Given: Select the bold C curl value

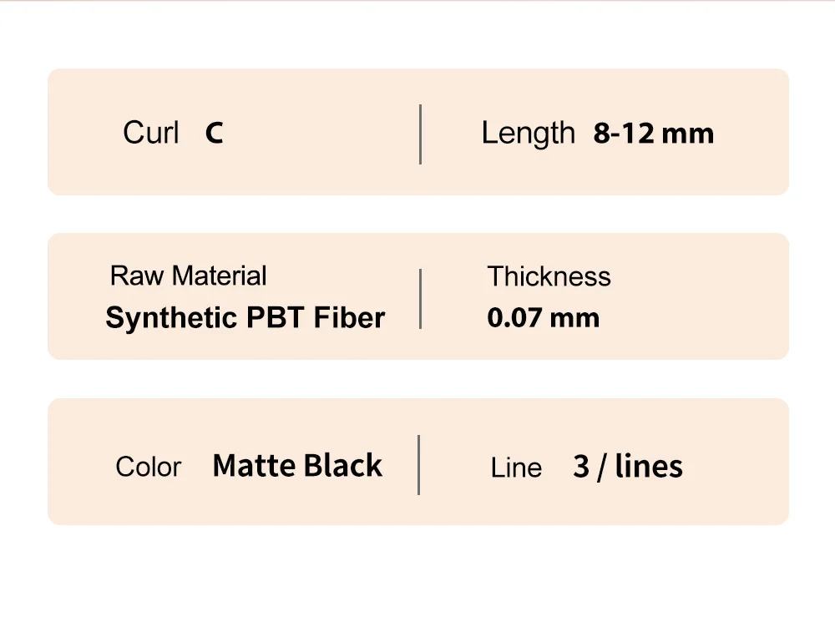Looking at the screenshot, I should click(x=214, y=133).
